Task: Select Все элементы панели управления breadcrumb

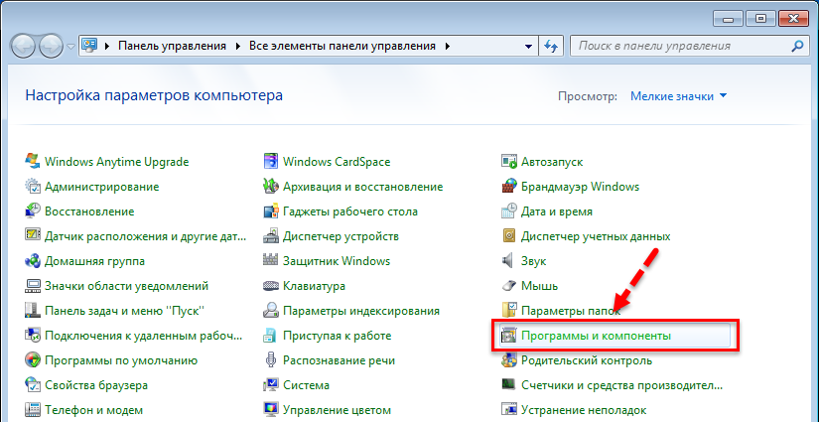Action: 343,46
